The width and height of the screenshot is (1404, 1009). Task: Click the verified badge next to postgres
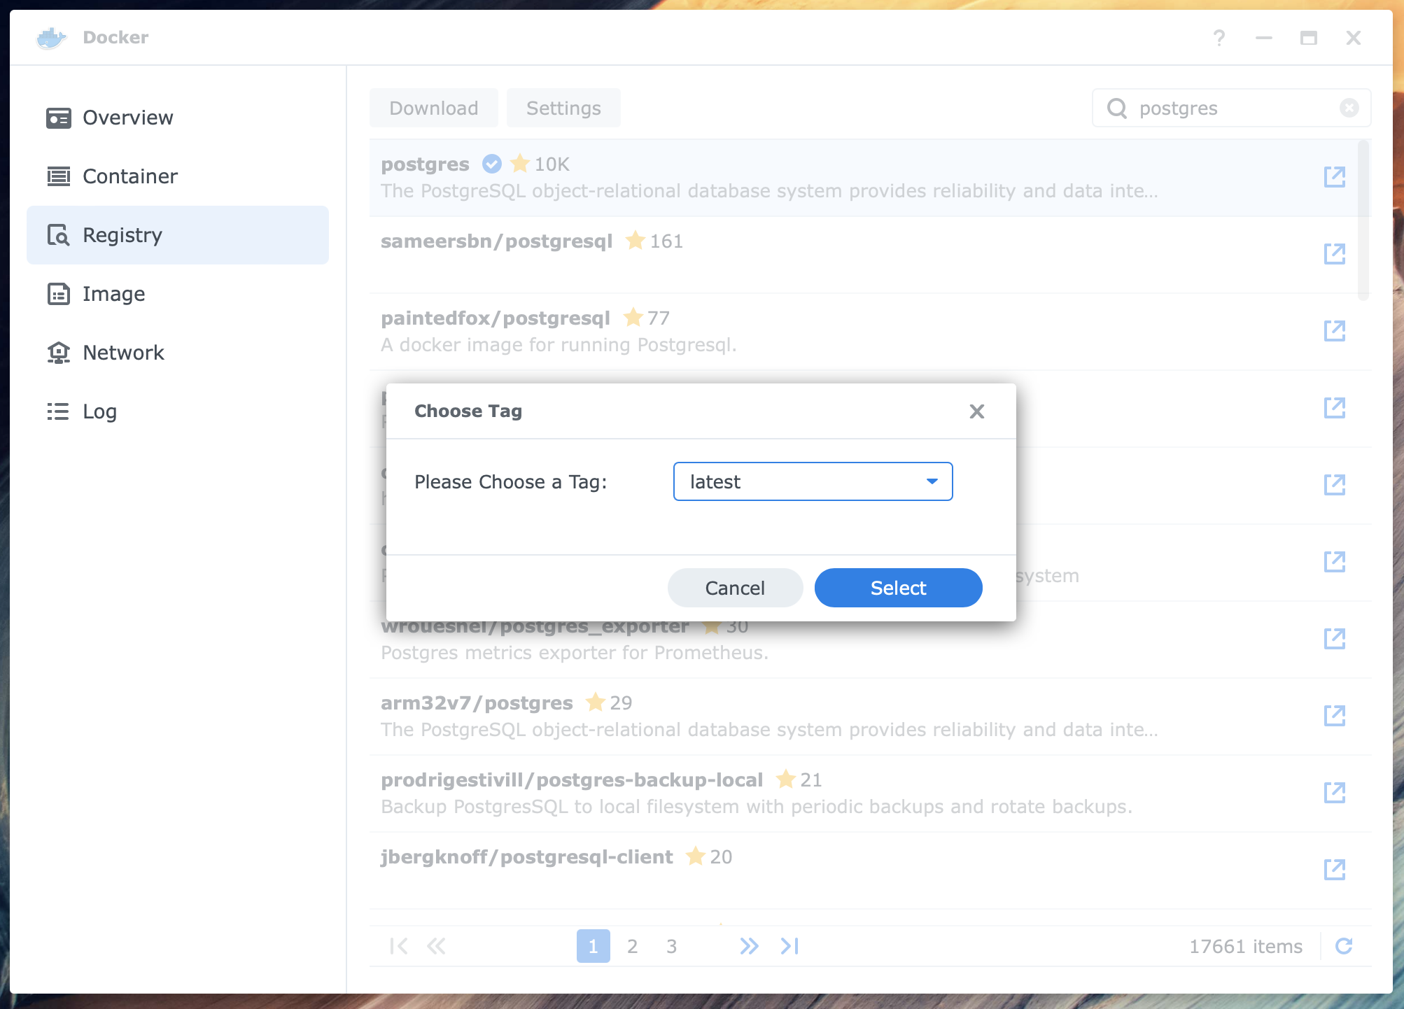point(492,164)
